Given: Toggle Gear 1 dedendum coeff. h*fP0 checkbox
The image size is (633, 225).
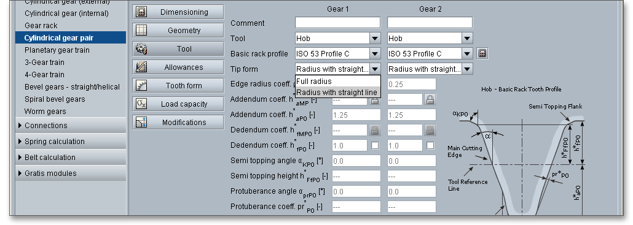Looking at the screenshot, I should (375, 145).
